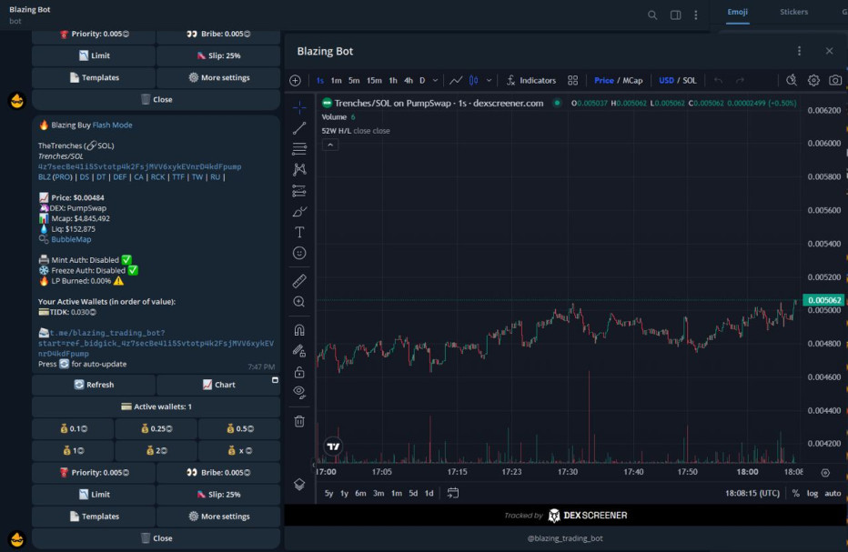Open the BubbleMap link
848x552 pixels.
pyautogui.click(x=71, y=239)
